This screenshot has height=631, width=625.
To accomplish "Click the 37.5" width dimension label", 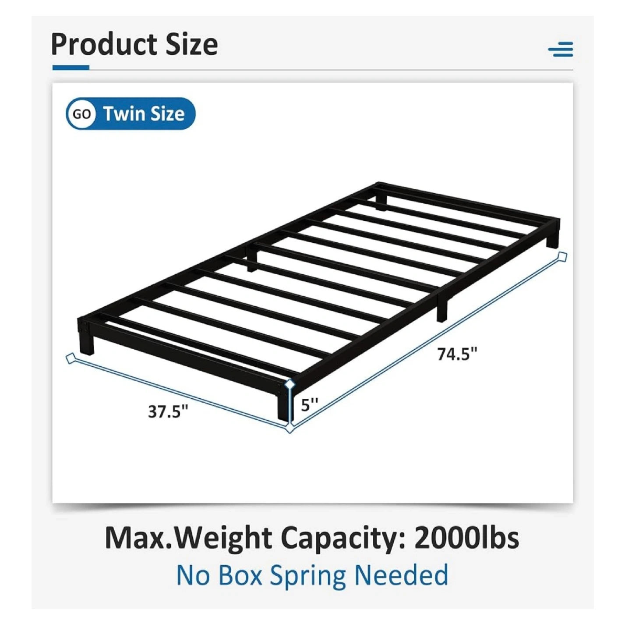I will point(168,412).
